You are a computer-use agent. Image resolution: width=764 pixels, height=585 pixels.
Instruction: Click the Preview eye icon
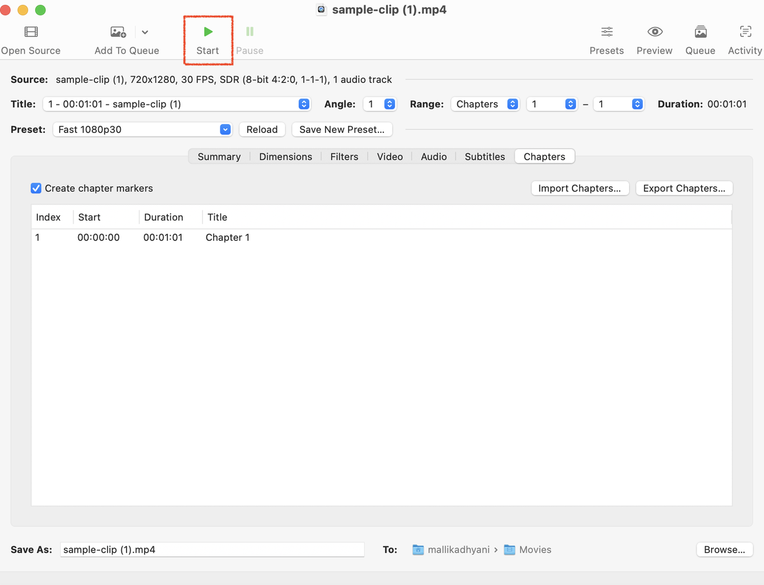[x=654, y=32]
